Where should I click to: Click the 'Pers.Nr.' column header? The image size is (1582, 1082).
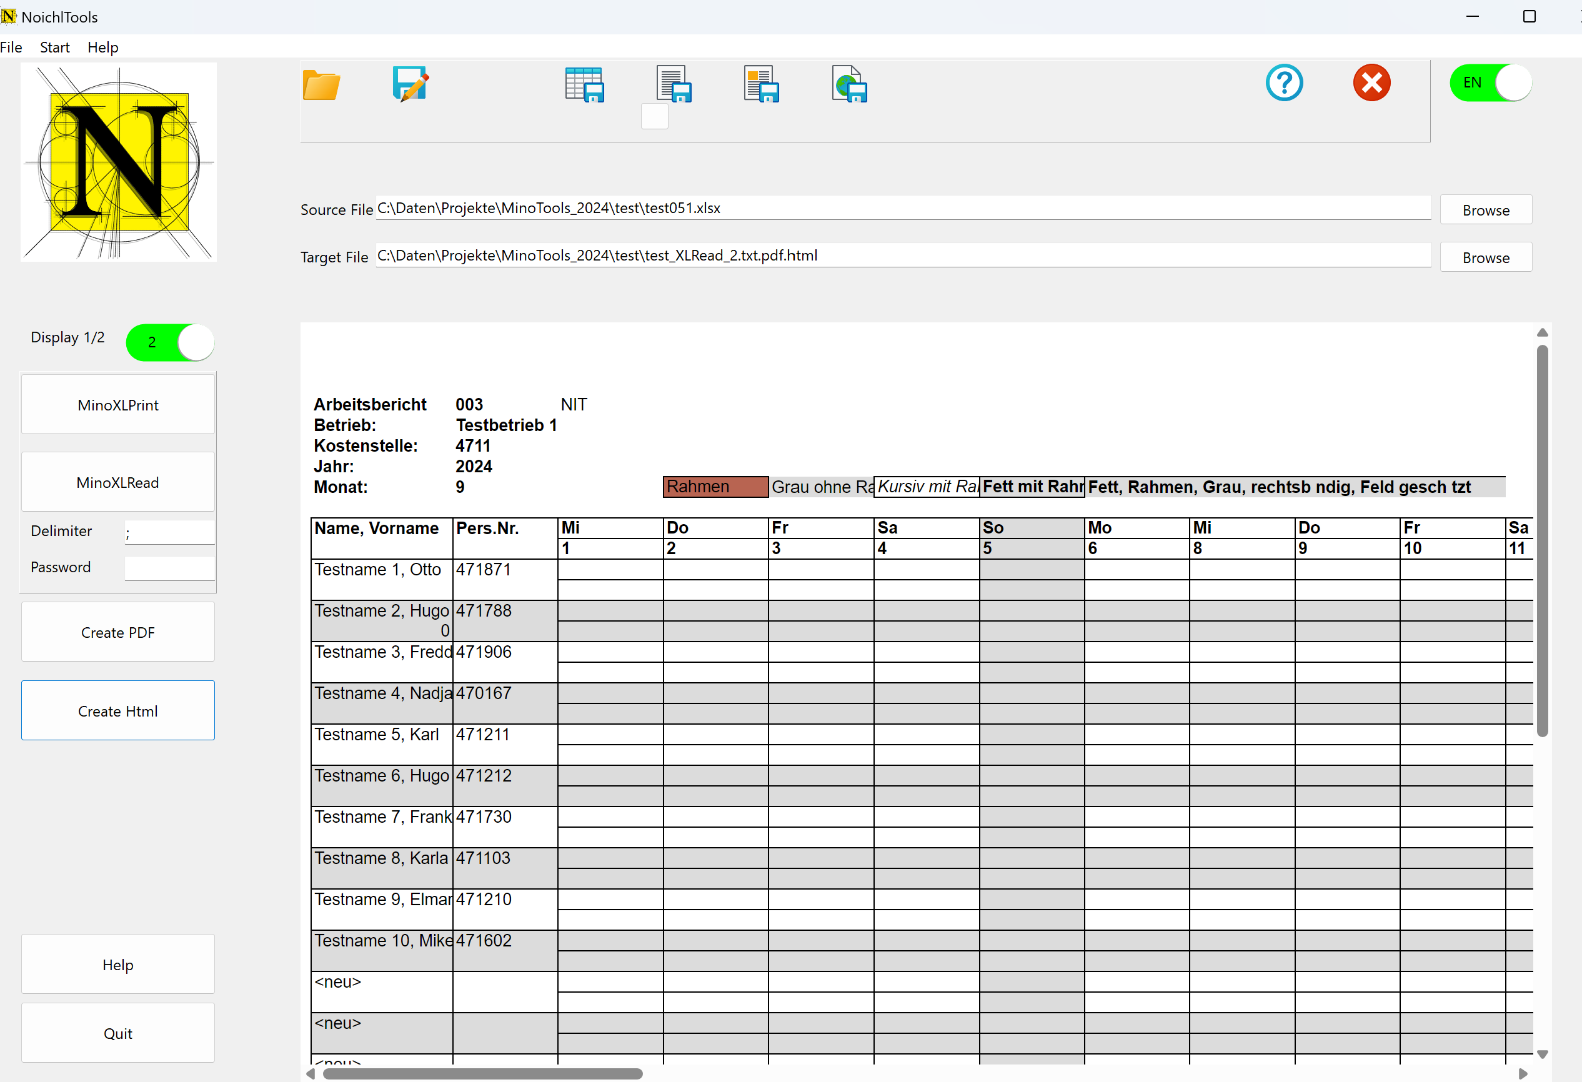click(505, 539)
